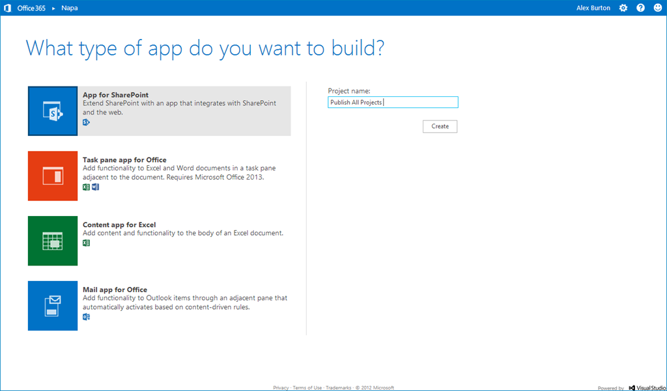Click the Excel icon under Content app
This screenshot has width=667, height=391.
click(x=87, y=243)
